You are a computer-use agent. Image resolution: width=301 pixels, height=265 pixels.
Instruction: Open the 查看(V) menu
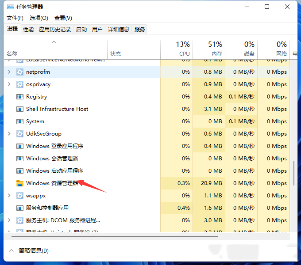pos(63,18)
